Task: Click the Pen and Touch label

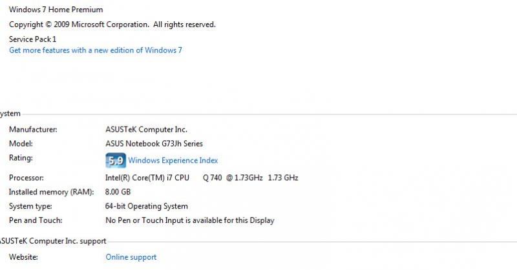Action: click(36, 220)
